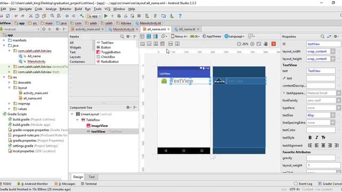Open Component Tree settings gear
Screen dimensions: 342x192
pos(128,107)
